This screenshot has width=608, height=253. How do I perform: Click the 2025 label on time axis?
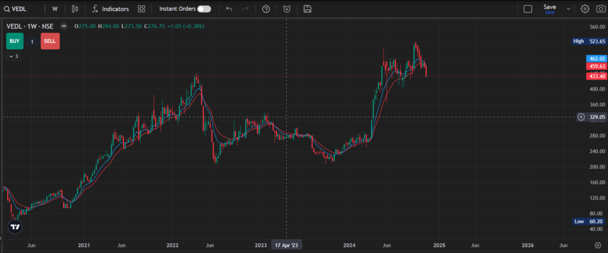tap(439, 245)
